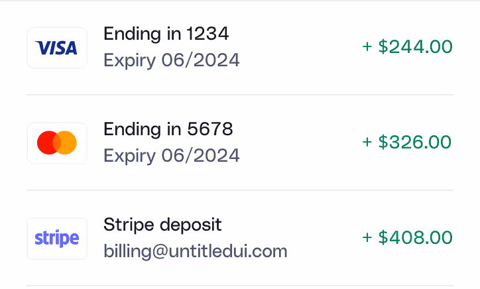Click the billing@untitledui.com email text
This screenshot has width=480, height=289.
click(x=196, y=252)
